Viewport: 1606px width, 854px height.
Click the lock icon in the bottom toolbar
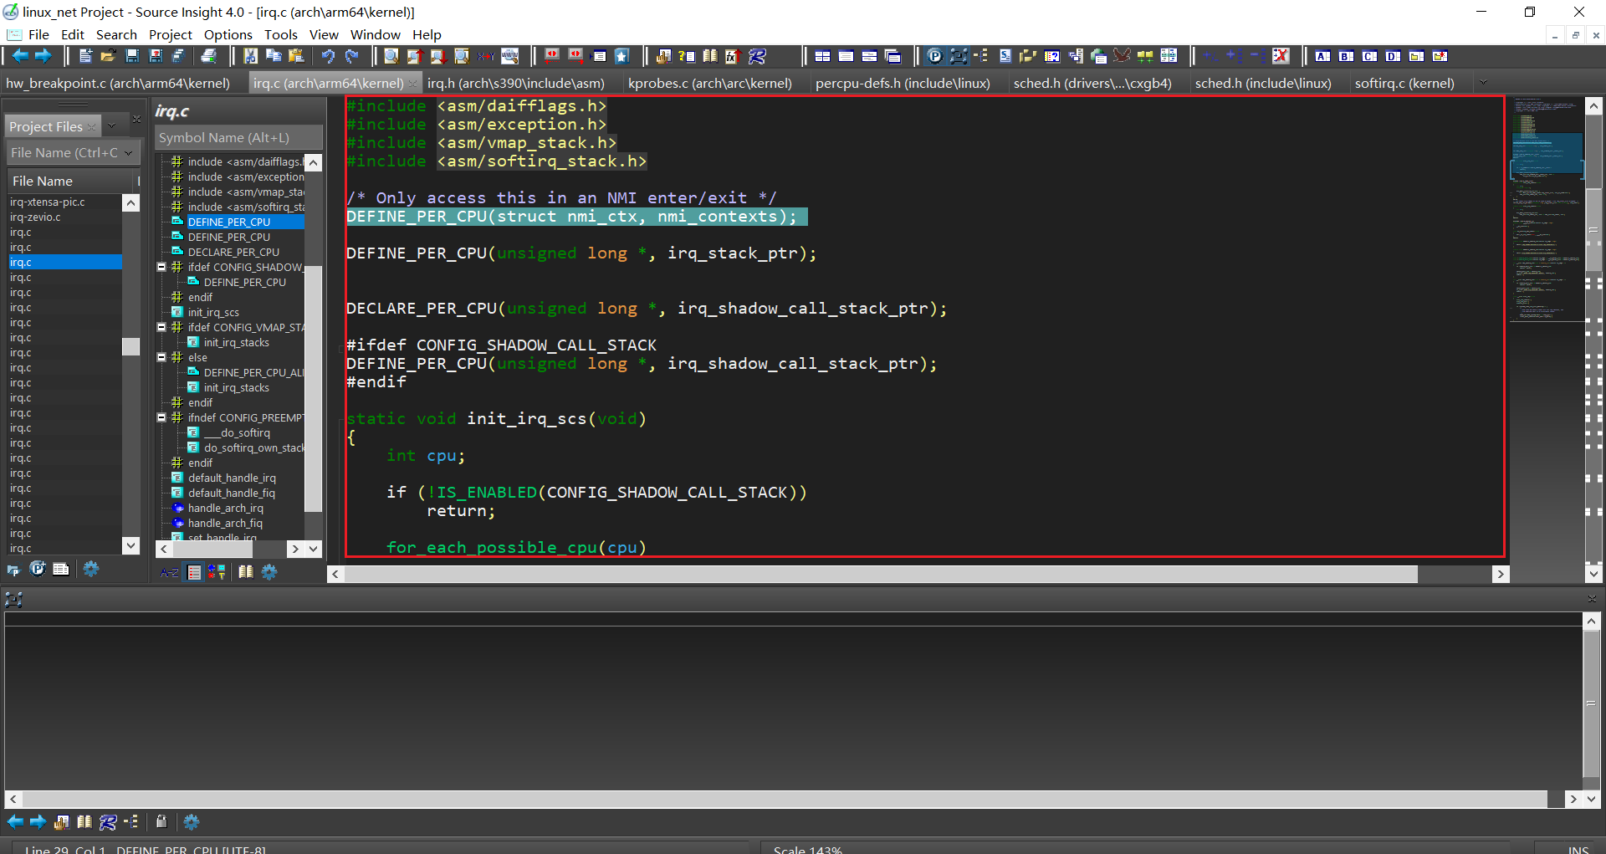[161, 821]
